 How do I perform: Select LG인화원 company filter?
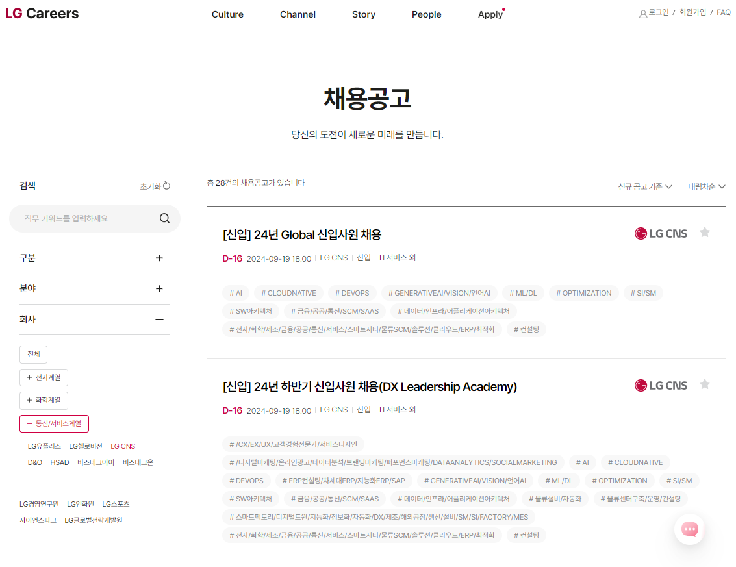point(81,504)
